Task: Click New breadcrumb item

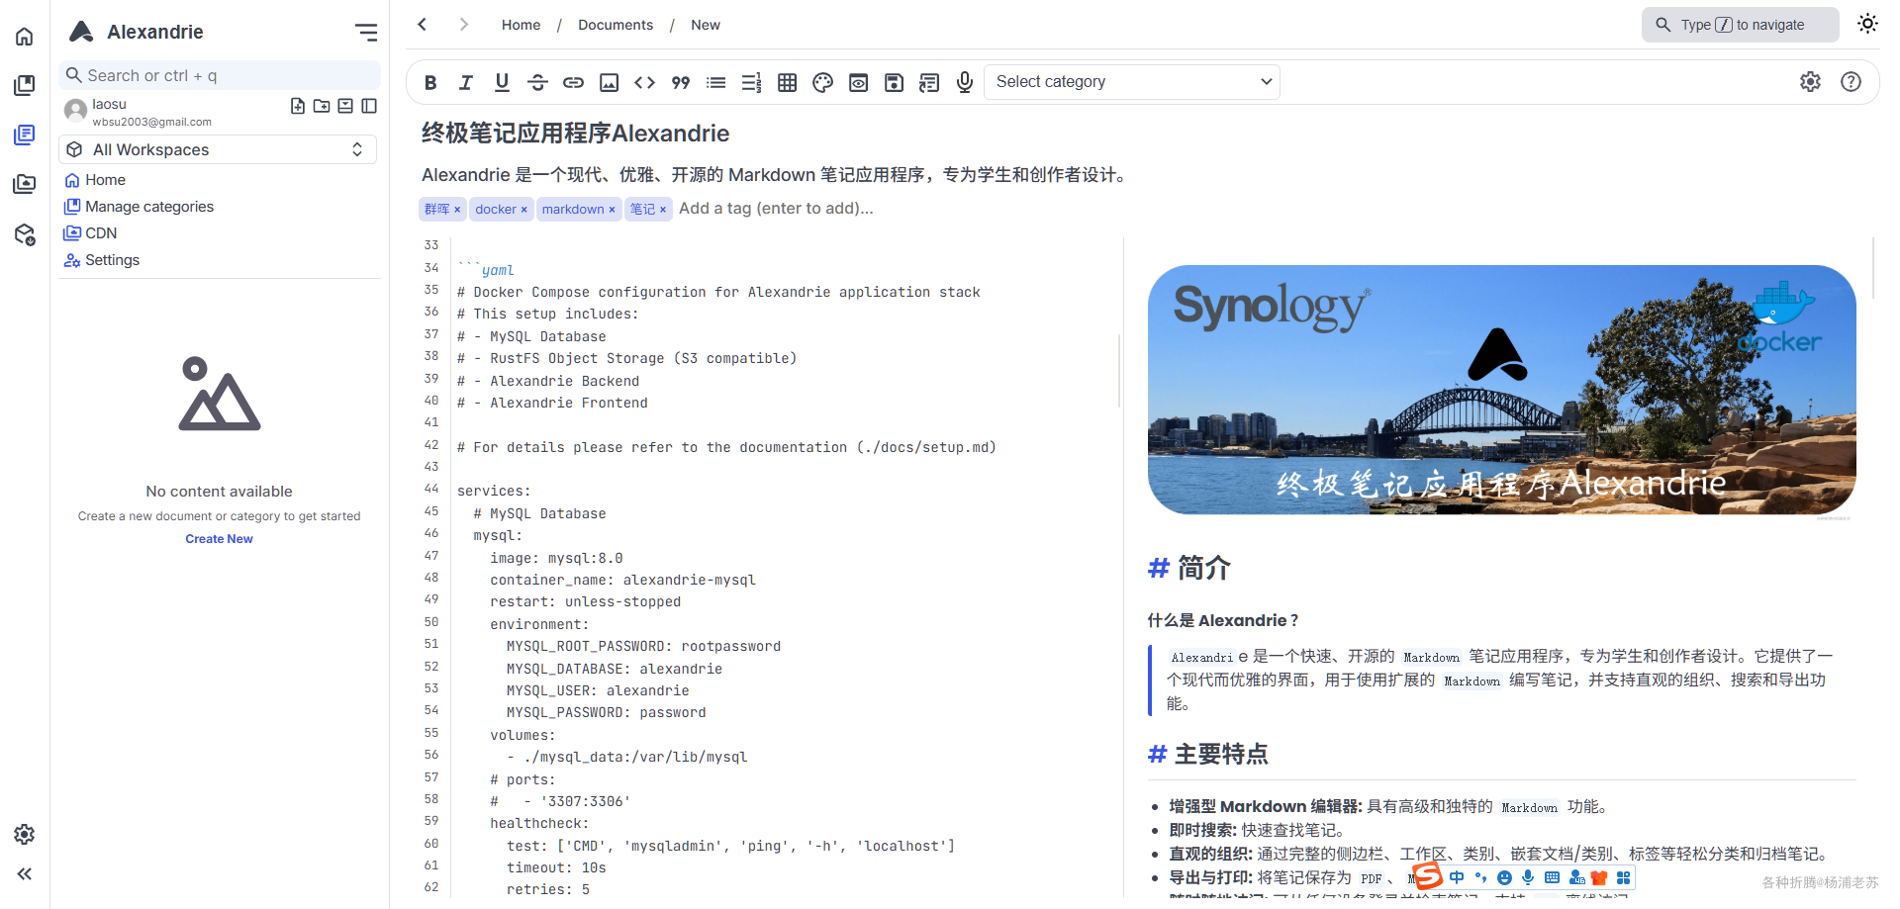Action: coord(706,25)
